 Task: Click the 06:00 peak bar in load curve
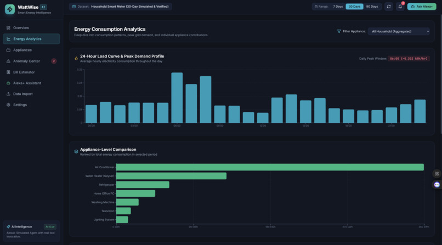(177, 98)
